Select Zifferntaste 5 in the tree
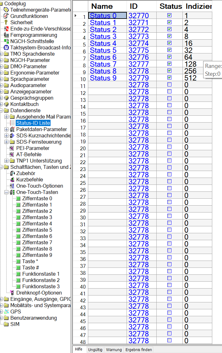 (x=37, y=230)
